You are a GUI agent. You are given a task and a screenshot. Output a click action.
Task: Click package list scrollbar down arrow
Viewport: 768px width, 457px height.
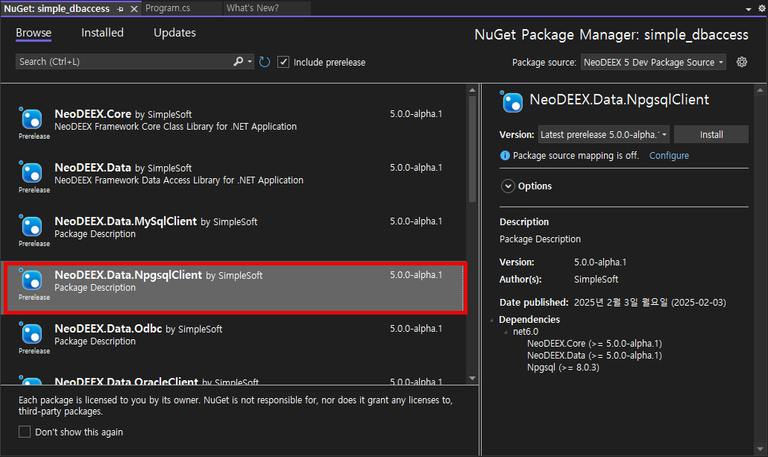click(472, 378)
